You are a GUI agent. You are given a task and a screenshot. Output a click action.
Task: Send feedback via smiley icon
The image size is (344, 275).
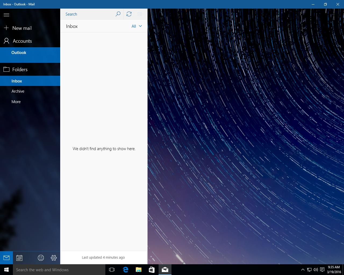point(41,258)
